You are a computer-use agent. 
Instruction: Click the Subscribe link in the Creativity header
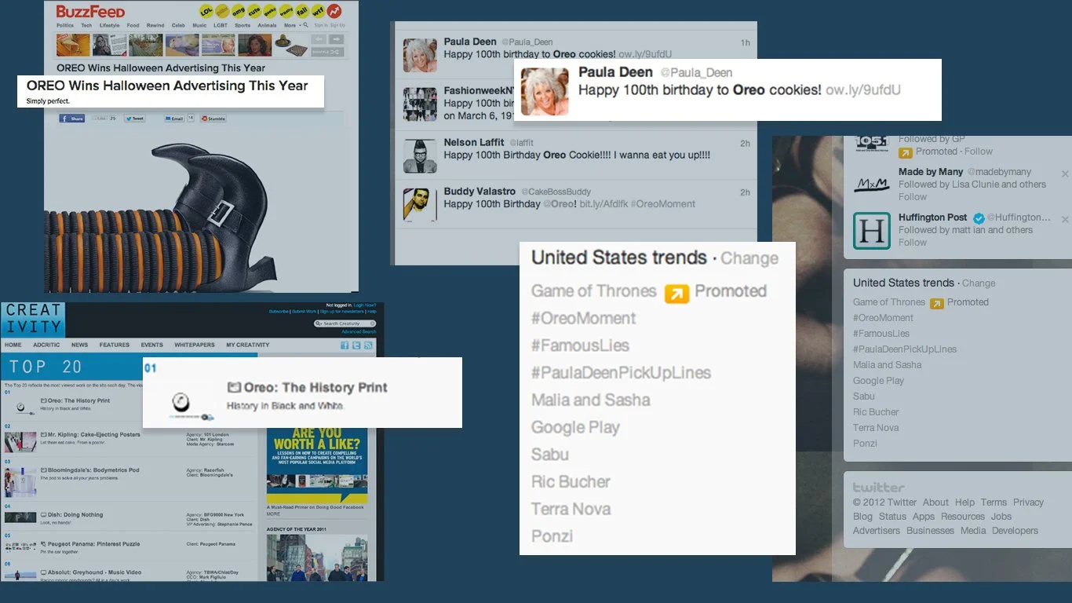pyautogui.click(x=279, y=312)
